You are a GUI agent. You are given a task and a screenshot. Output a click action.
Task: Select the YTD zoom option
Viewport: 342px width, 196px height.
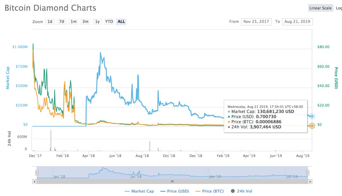(109, 22)
